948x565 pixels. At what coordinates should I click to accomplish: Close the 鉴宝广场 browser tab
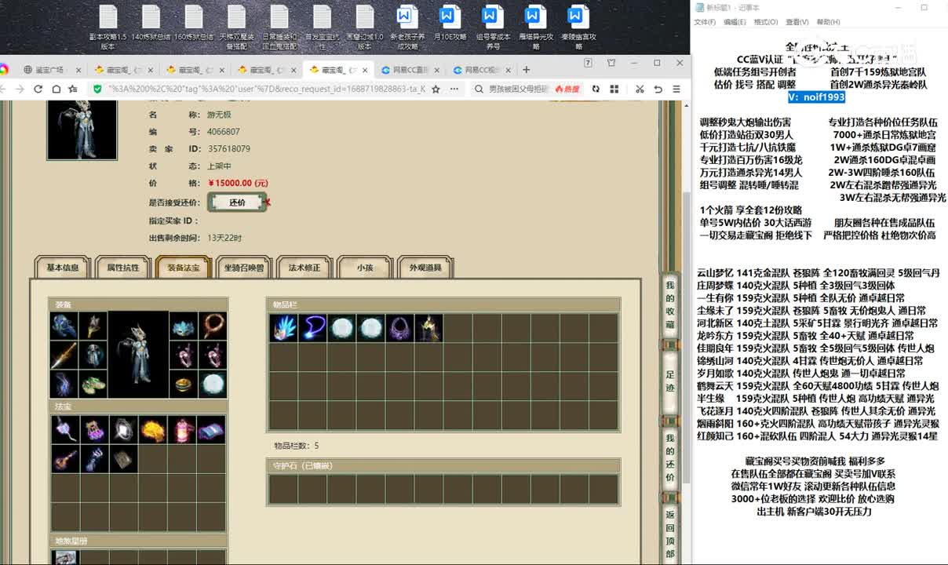(x=78, y=70)
